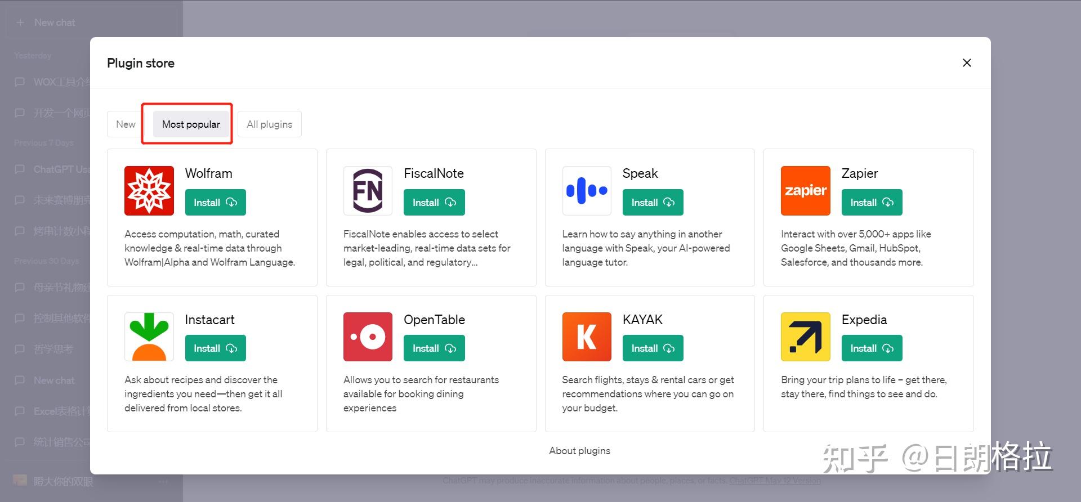Install the FiscalNote plugin
The height and width of the screenshot is (502, 1081).
pos(434,203)
